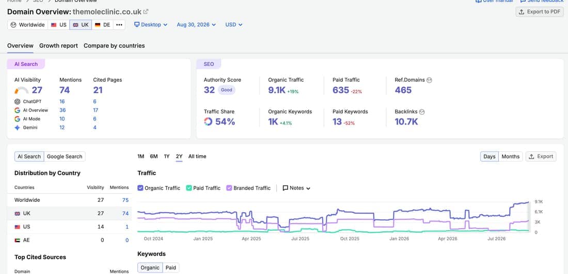Click the three-dots more countries button
The width and height of the screenshot is (568, 274).
click(119, 25)
